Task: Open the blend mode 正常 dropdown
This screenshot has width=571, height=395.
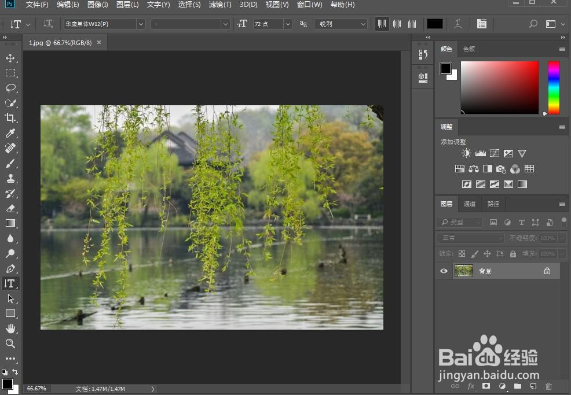Action: click(x=470, y=238)
